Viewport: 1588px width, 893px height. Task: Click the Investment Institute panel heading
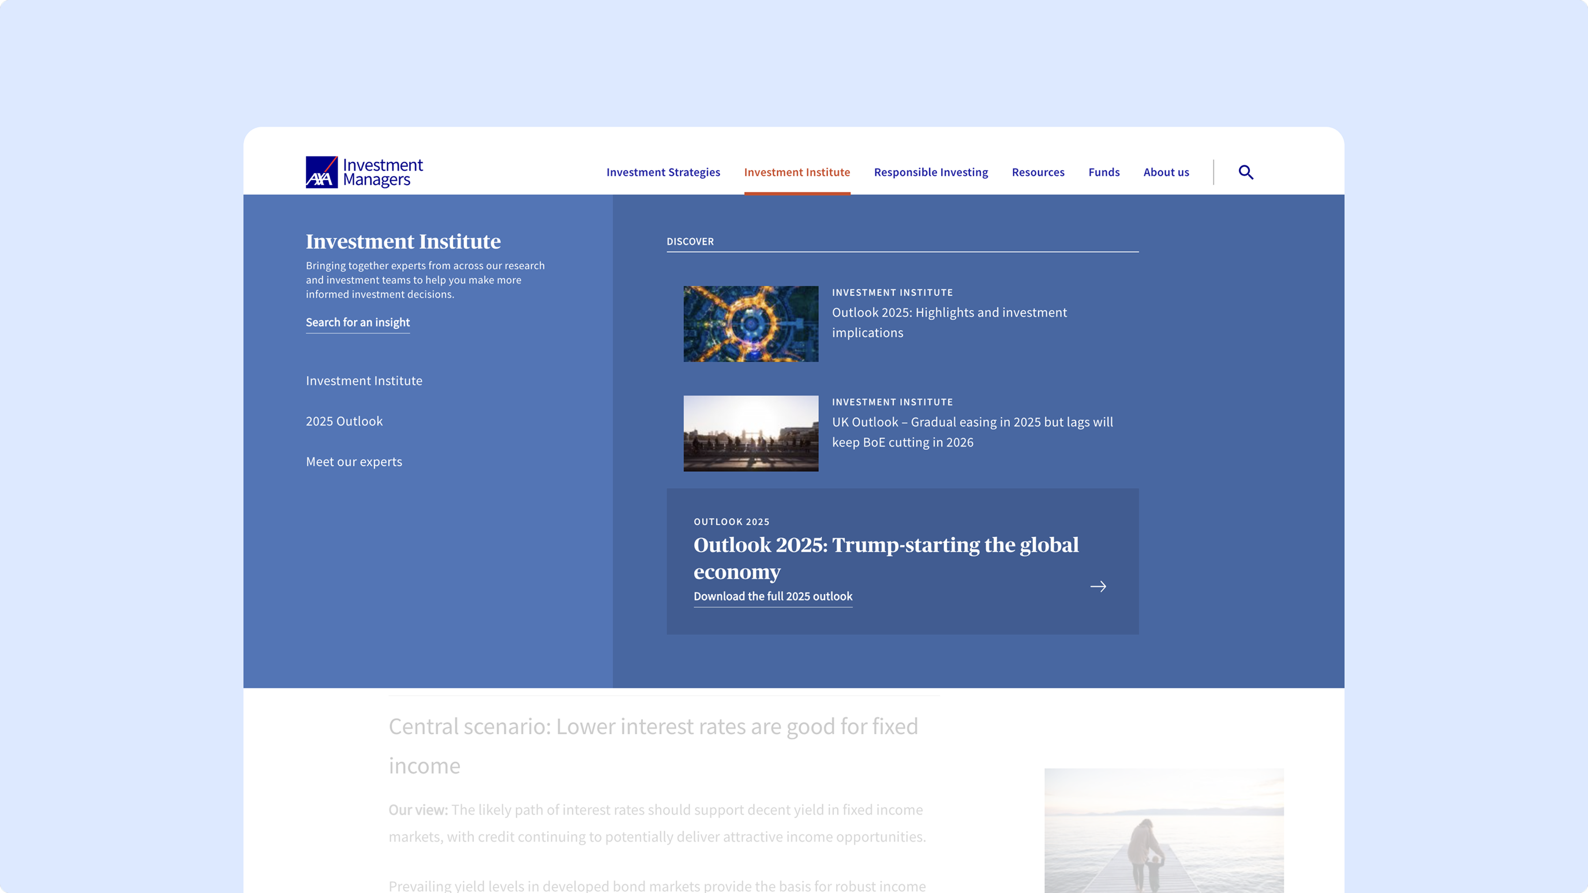tap(403, 241)
